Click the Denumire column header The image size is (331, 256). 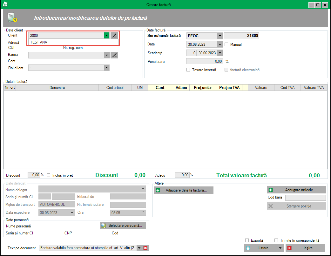57,88
